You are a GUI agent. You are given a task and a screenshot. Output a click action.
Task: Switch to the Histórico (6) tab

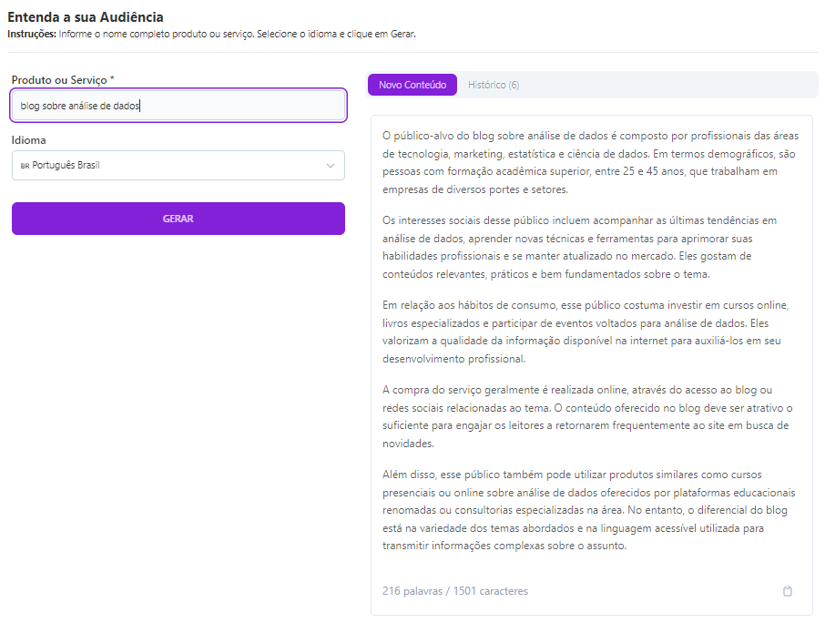494,84
